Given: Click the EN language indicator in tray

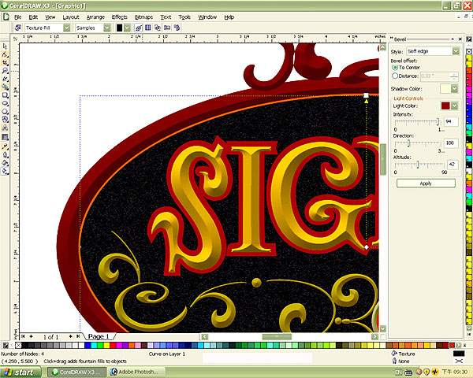Looking at the screenshot, I should tap(398, 372).
